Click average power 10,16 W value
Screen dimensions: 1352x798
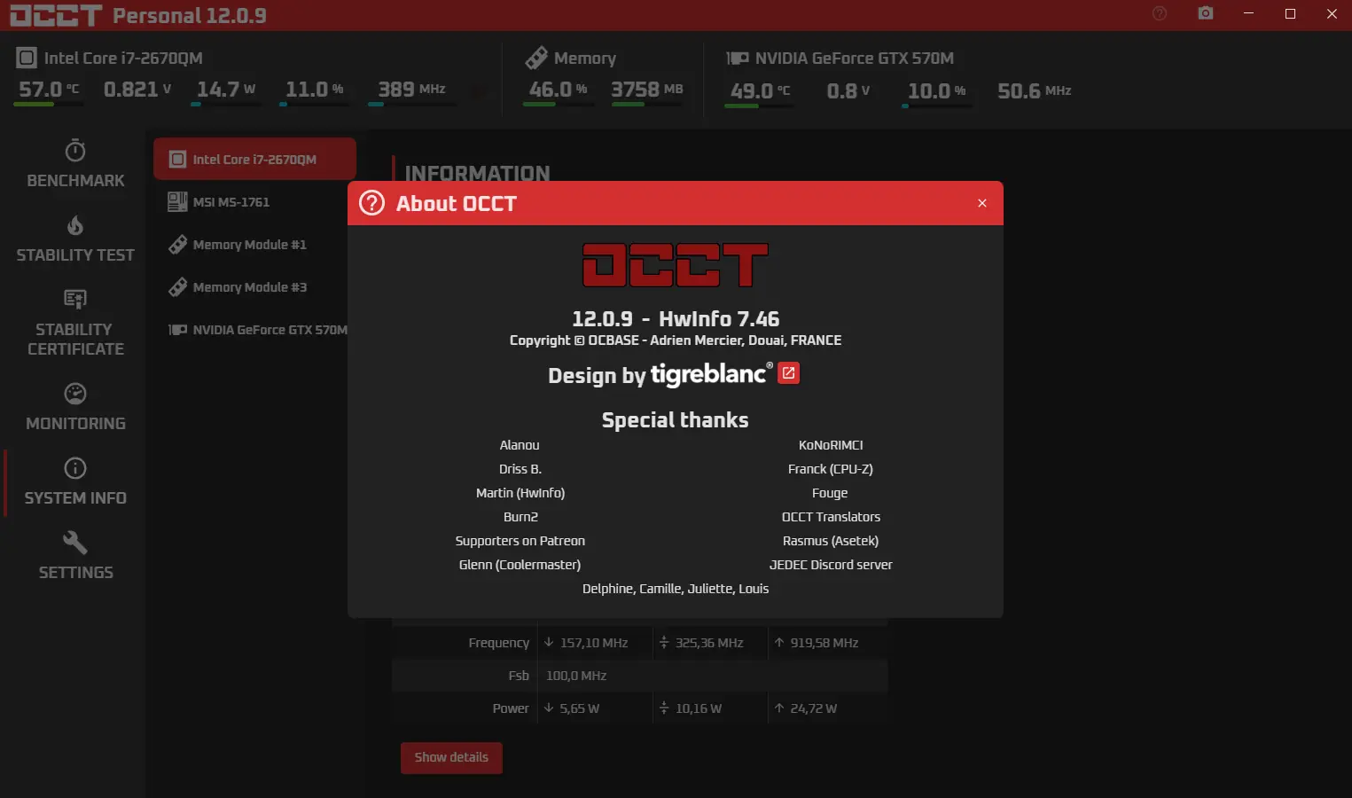click(699, 708)
